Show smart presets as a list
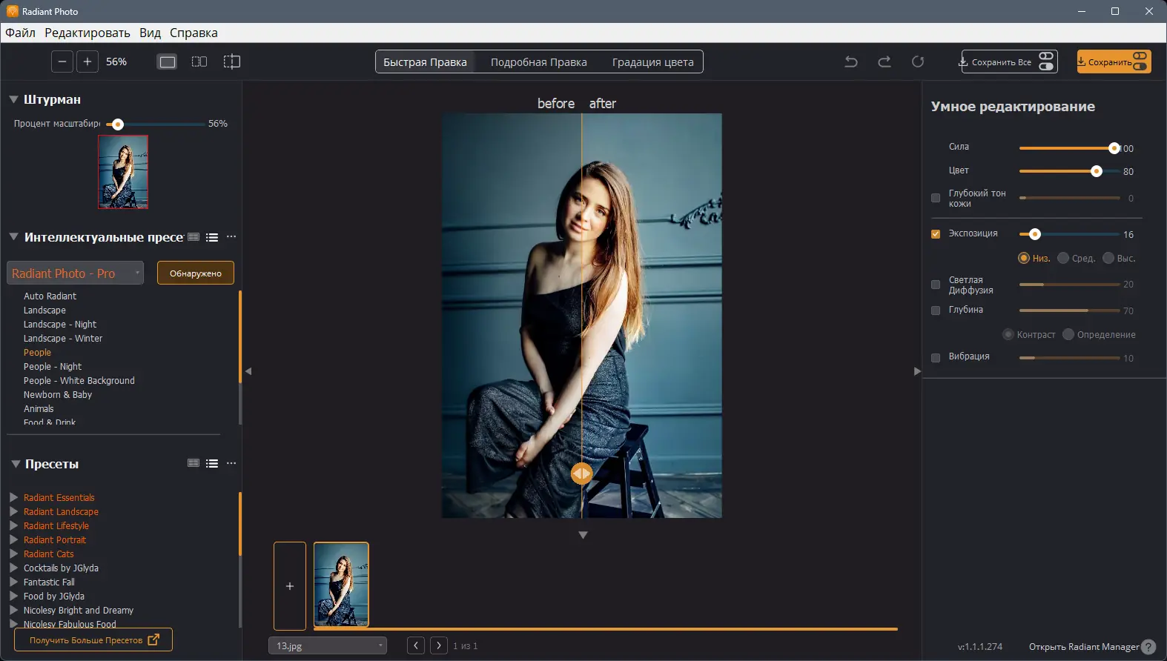The height and width of the screenshot is (661, 1167). point(212,237)
